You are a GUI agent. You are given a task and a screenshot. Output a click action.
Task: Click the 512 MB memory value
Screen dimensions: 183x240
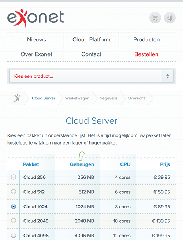click(x=86, y=192)
